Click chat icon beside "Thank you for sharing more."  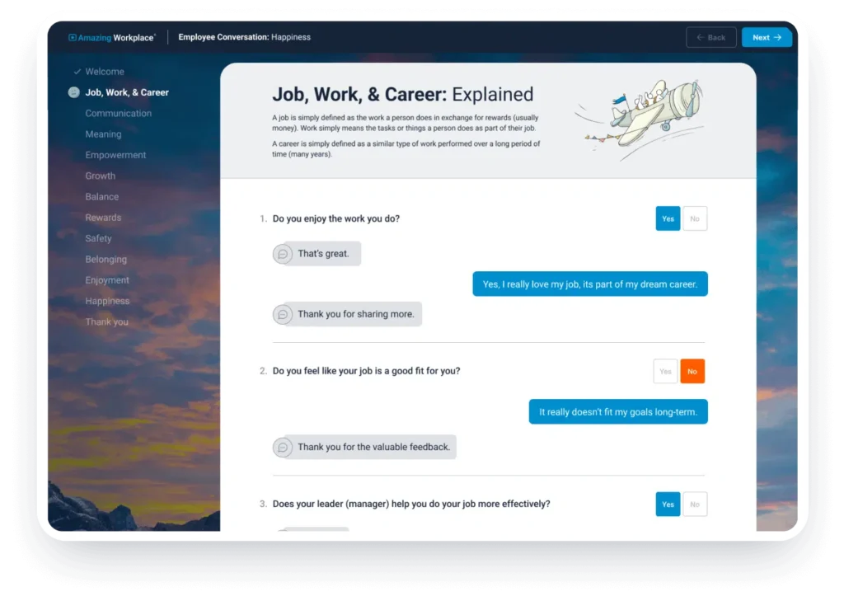click(283, 314)
